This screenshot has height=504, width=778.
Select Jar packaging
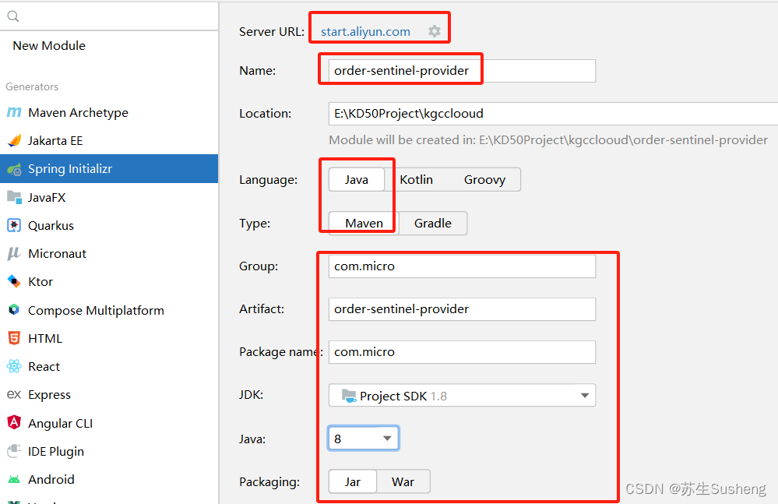(x=353, y=481)
